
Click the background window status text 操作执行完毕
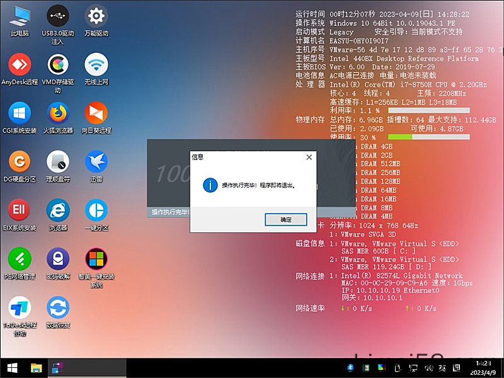point(170,212)
